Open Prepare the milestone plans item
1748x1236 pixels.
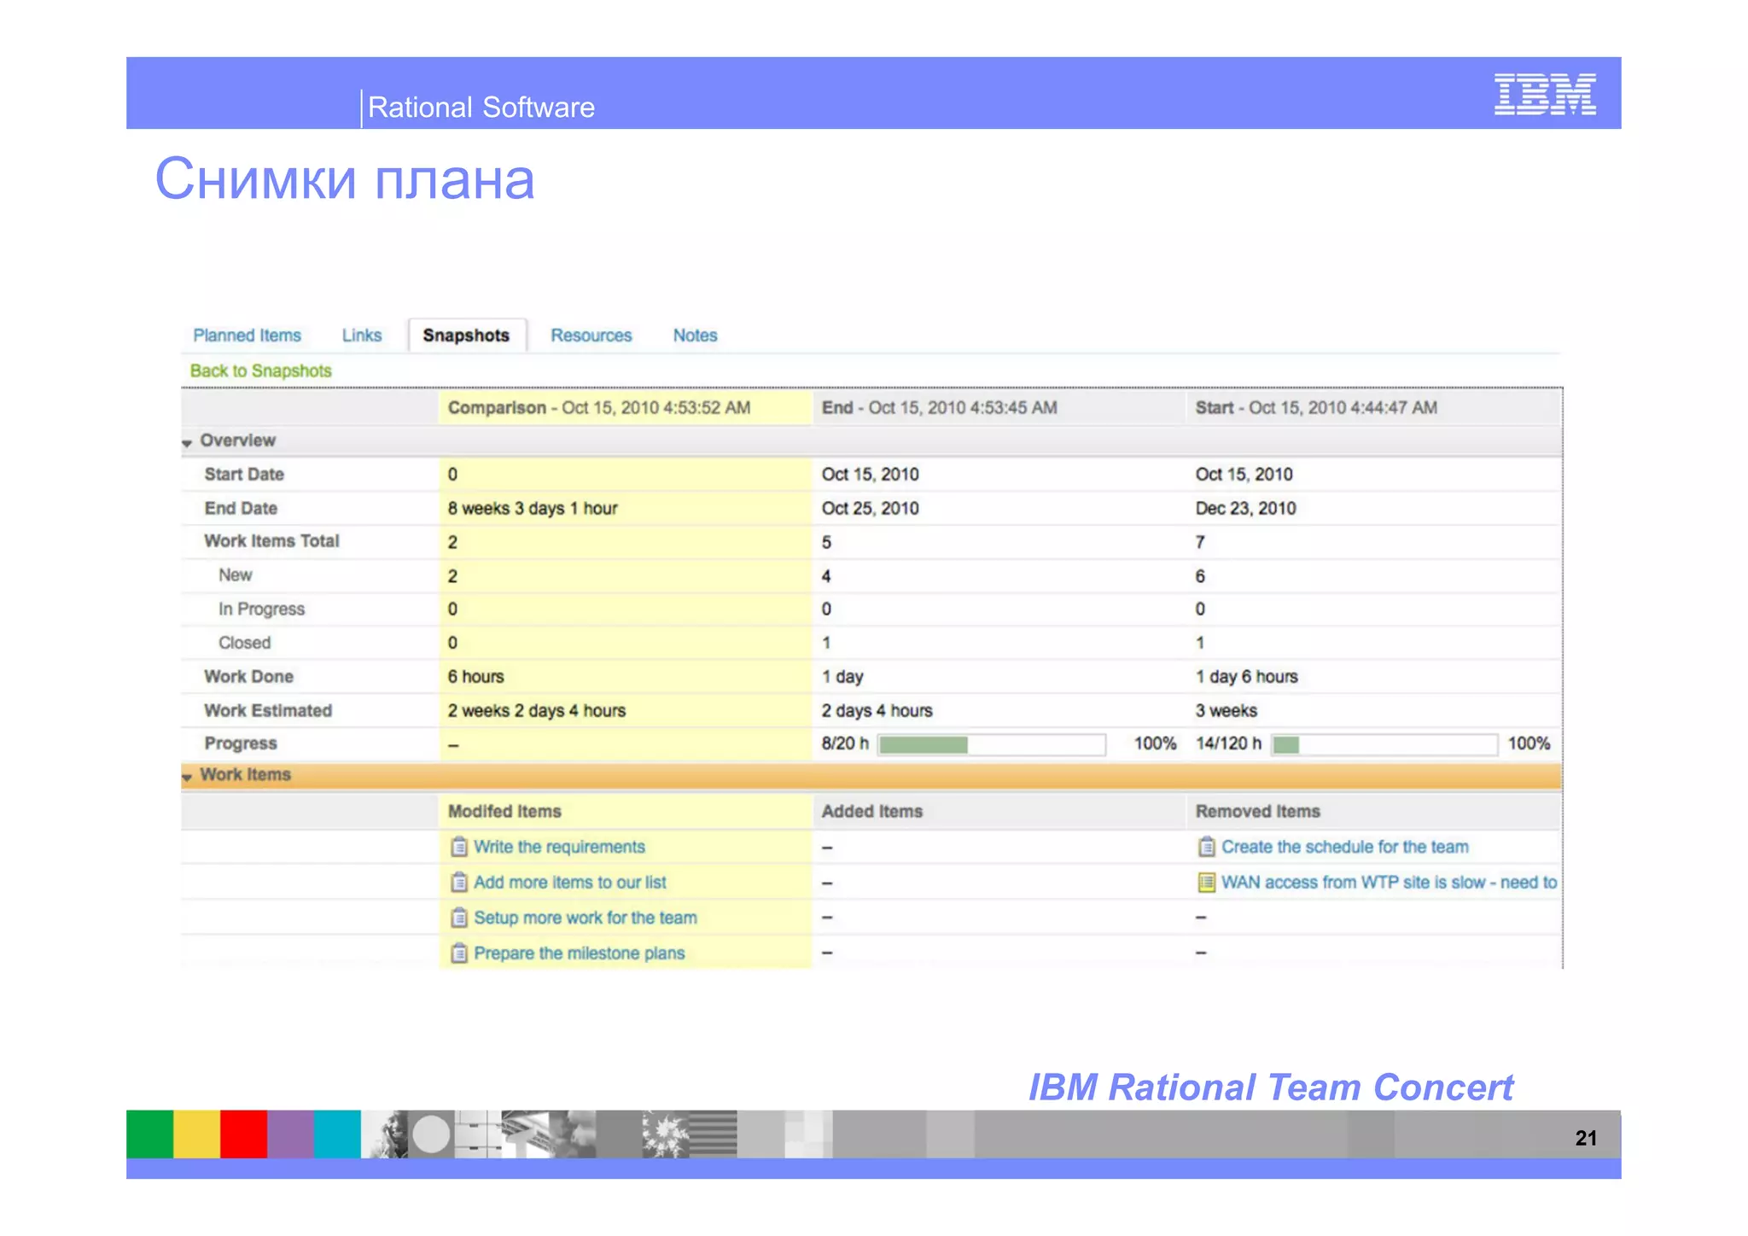tap(579, 953)
